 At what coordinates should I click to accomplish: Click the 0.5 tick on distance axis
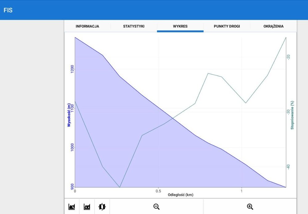pos(158,191)
